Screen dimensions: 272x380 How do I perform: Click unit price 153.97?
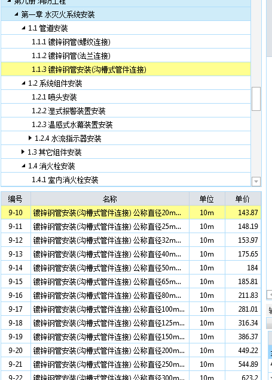(x=243, y=240)
